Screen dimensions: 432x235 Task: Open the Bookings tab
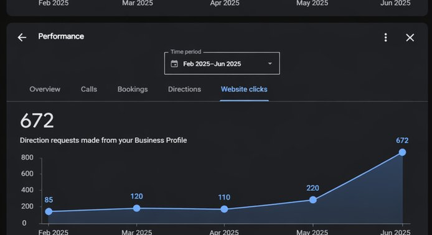point(133,89)
